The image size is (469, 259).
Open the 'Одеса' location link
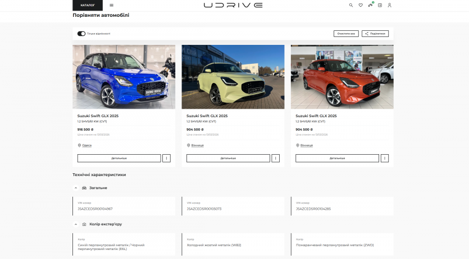tap(86, 145)
